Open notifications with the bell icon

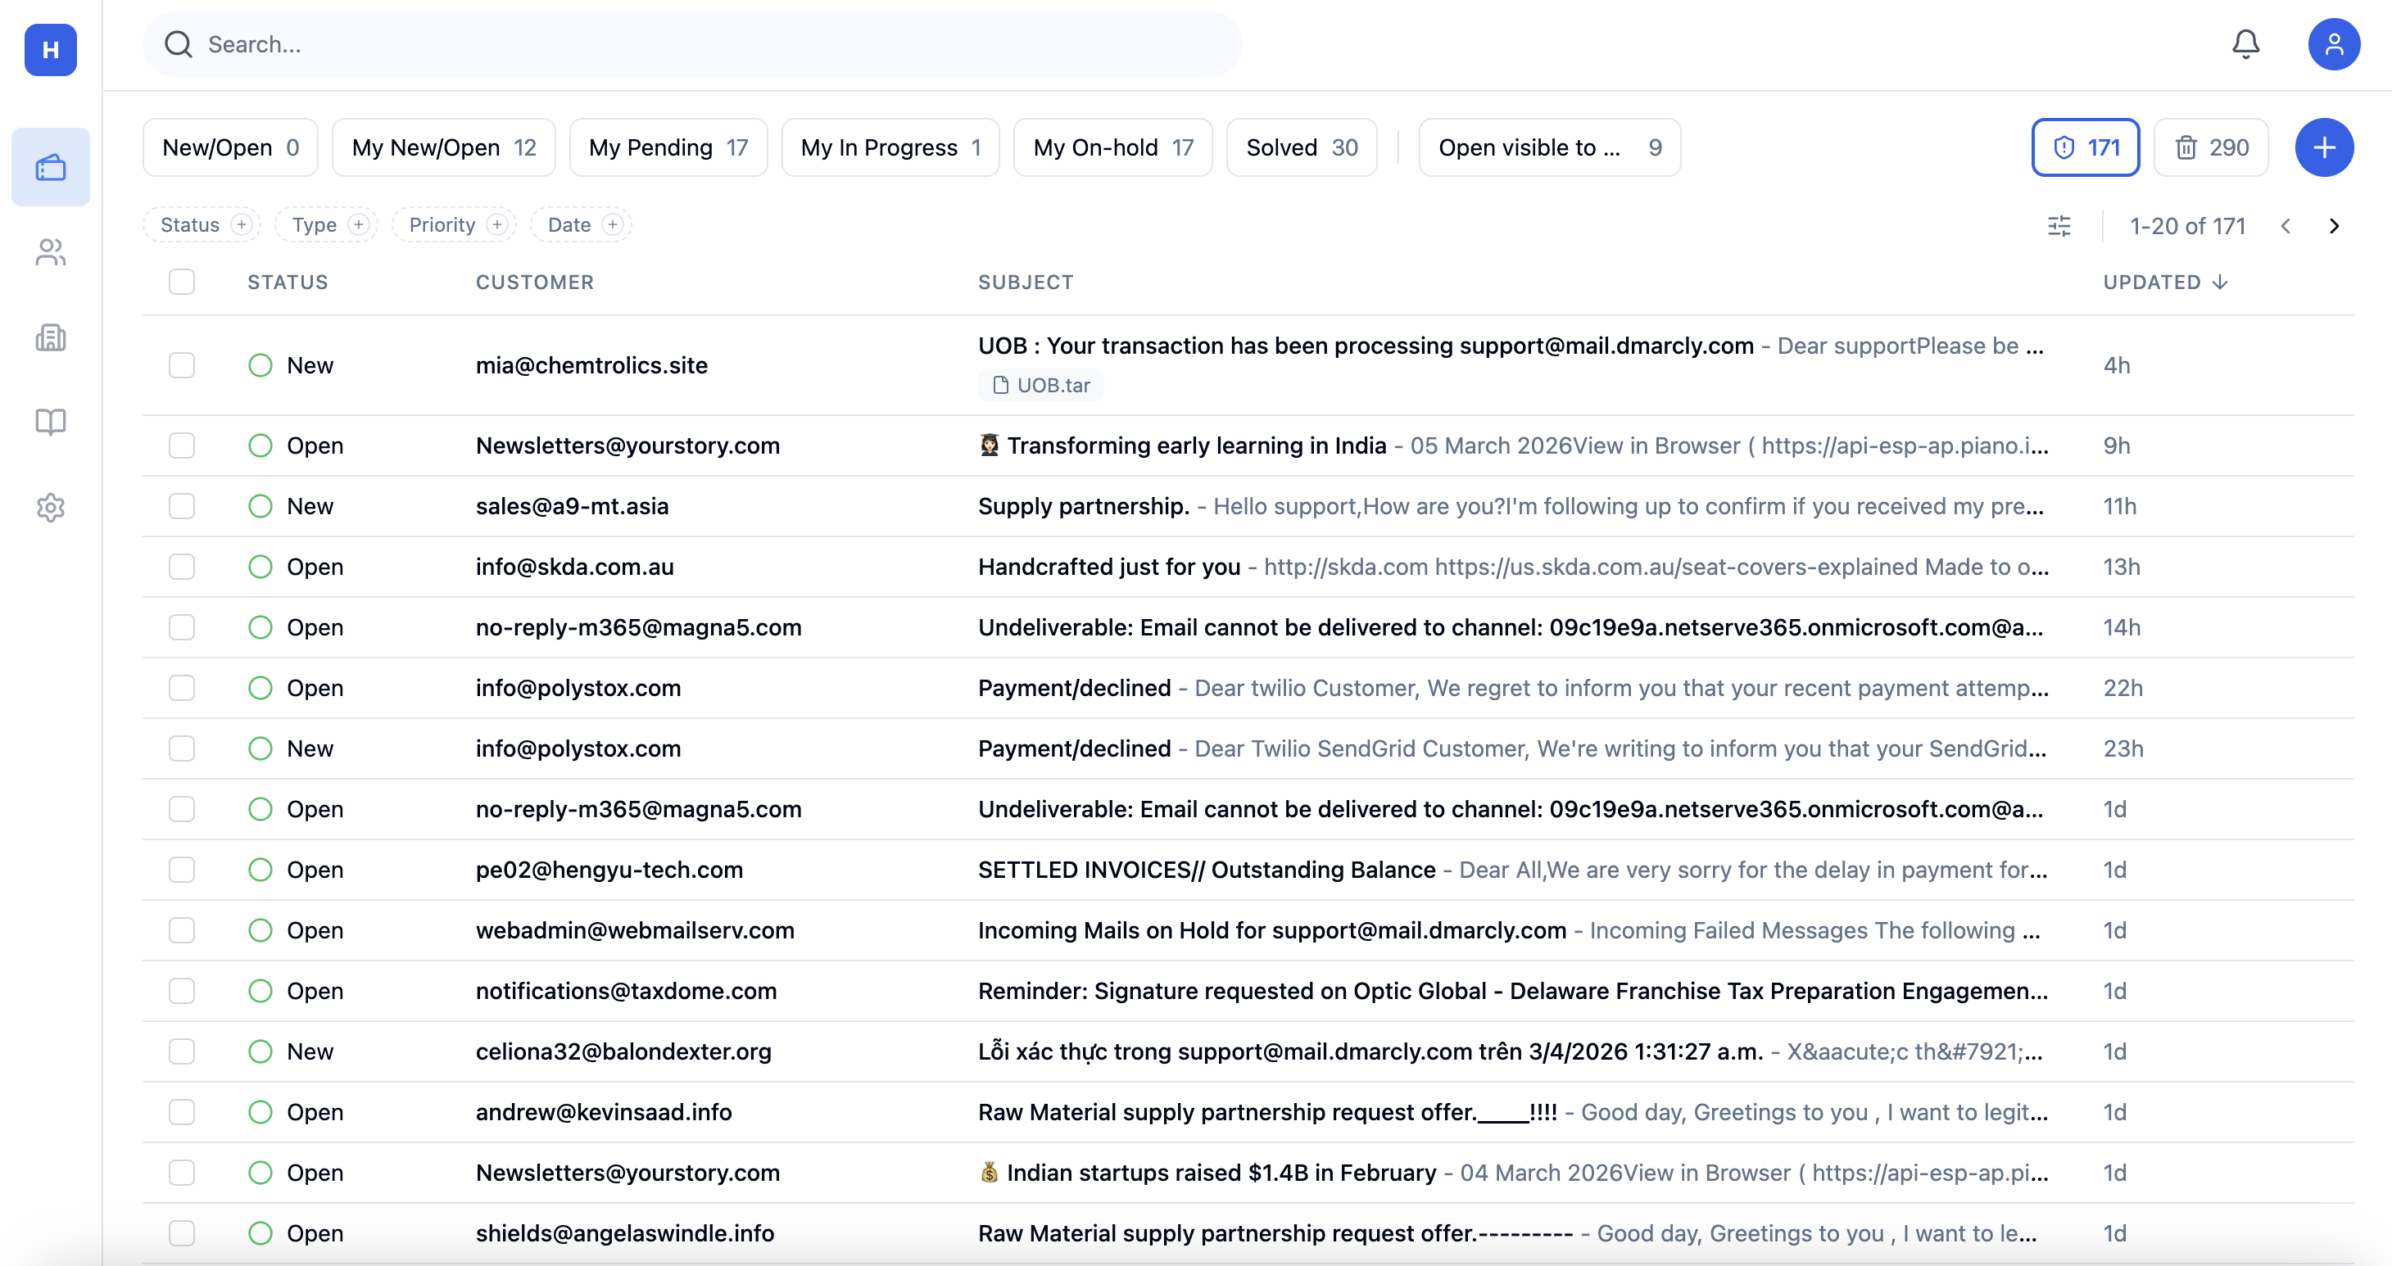(2246, 43)
